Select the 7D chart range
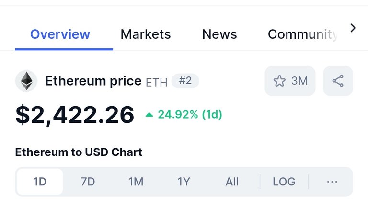 pyautogui.click(x=88, y=182)
